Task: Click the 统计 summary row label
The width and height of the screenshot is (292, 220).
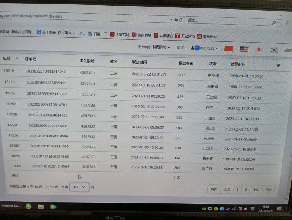Action: click(x=15, y=175)
